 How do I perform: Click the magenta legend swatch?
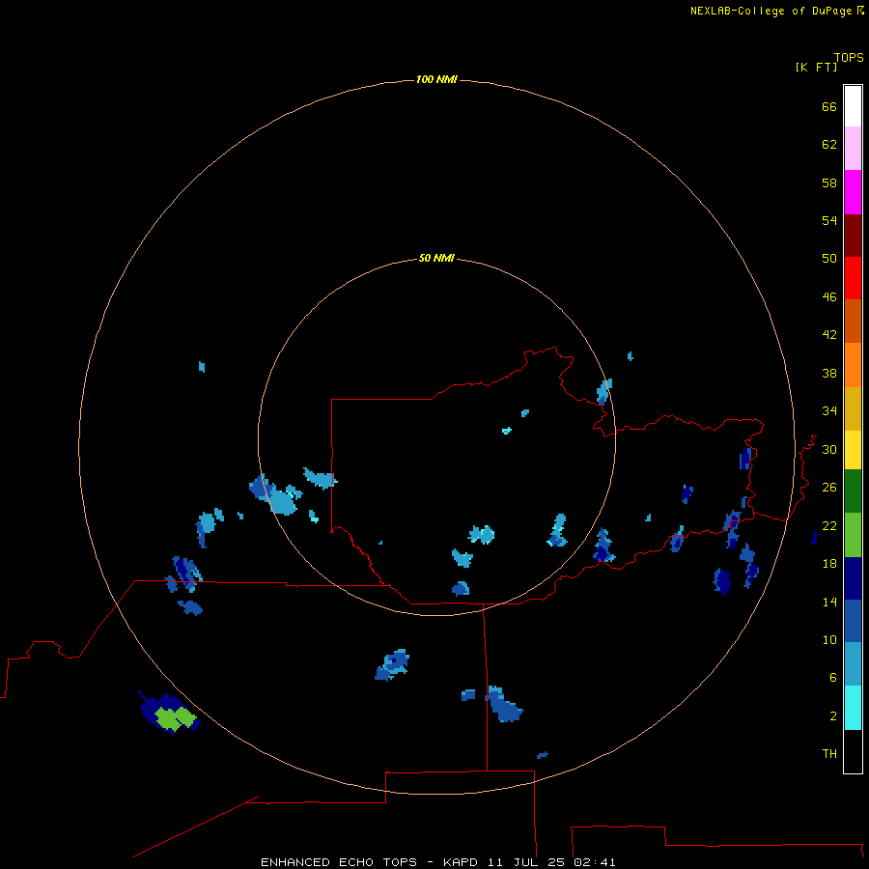point(853,192)
